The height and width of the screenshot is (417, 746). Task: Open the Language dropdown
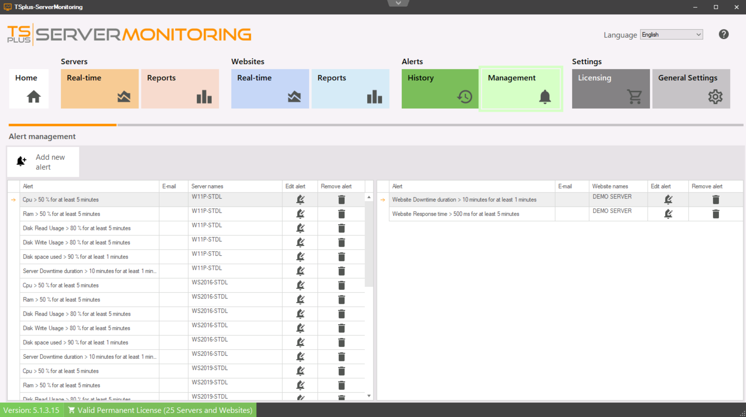pos(671,34)
